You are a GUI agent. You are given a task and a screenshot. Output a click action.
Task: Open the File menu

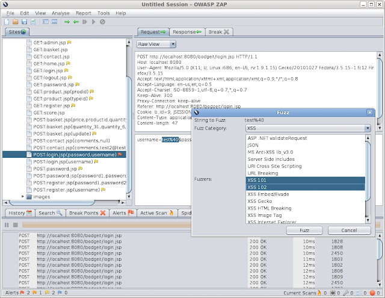pos(10,13)
